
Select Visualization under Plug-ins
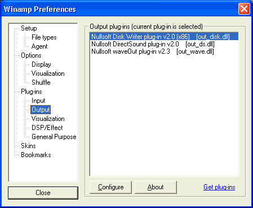click(x=48, y=119)
